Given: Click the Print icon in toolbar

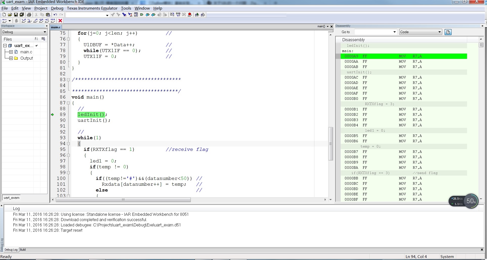Looking at the screenshot, I should click(29, 15).
